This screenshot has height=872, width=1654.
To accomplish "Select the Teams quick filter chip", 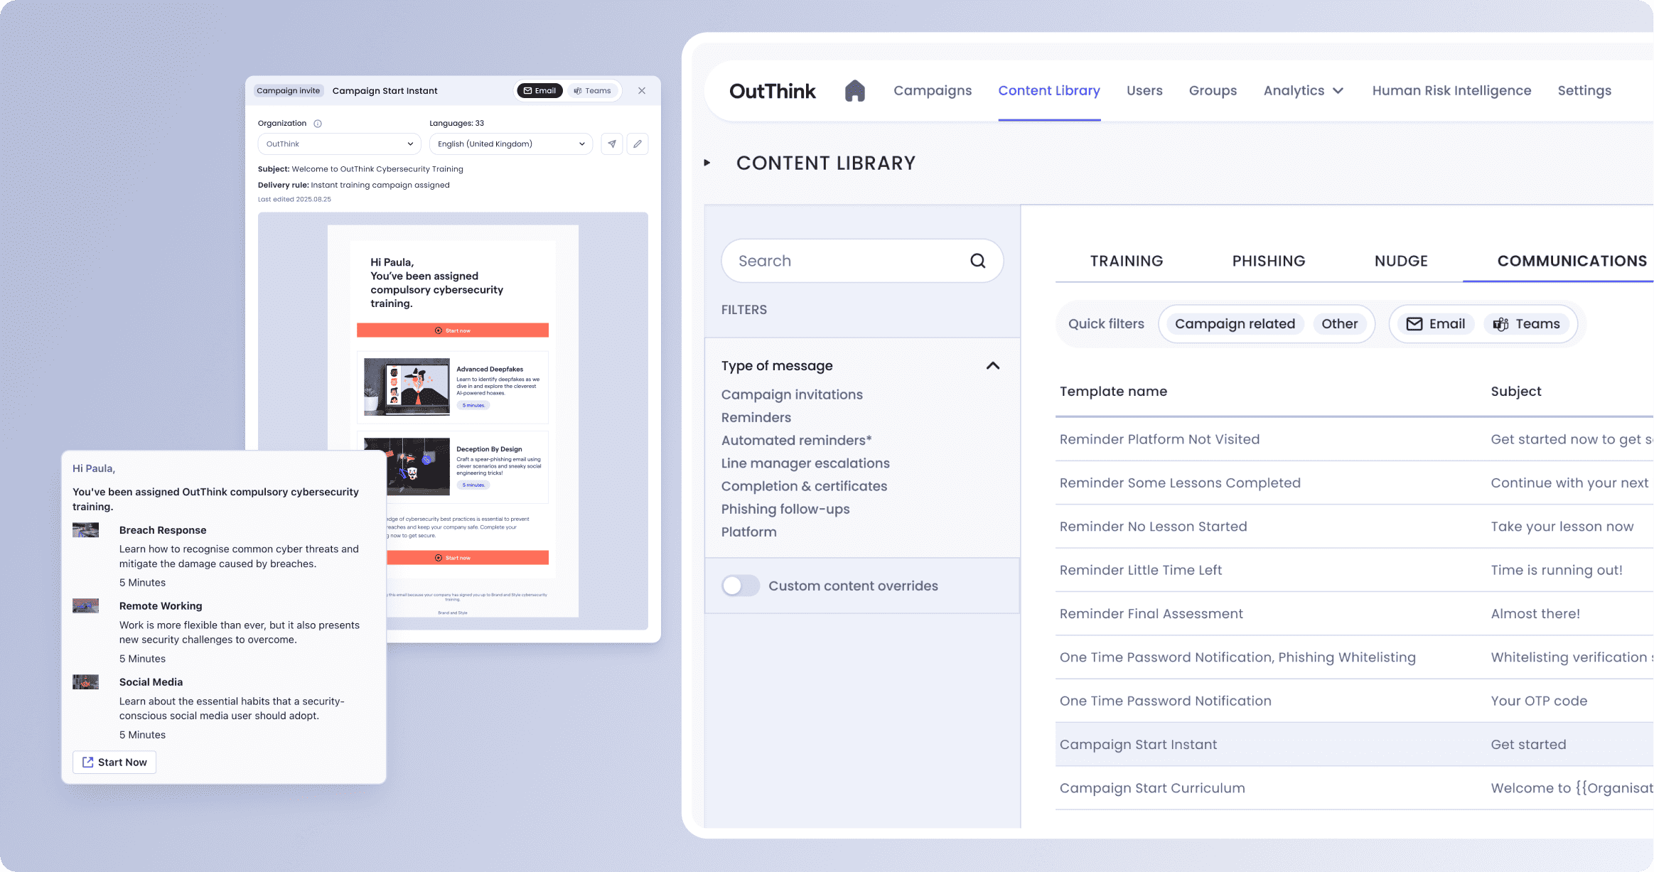I will tap(1526, 324).
